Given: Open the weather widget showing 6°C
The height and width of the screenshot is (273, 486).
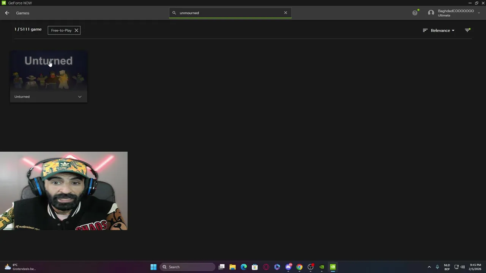Looking at the screenshot, I should (20, 267).
